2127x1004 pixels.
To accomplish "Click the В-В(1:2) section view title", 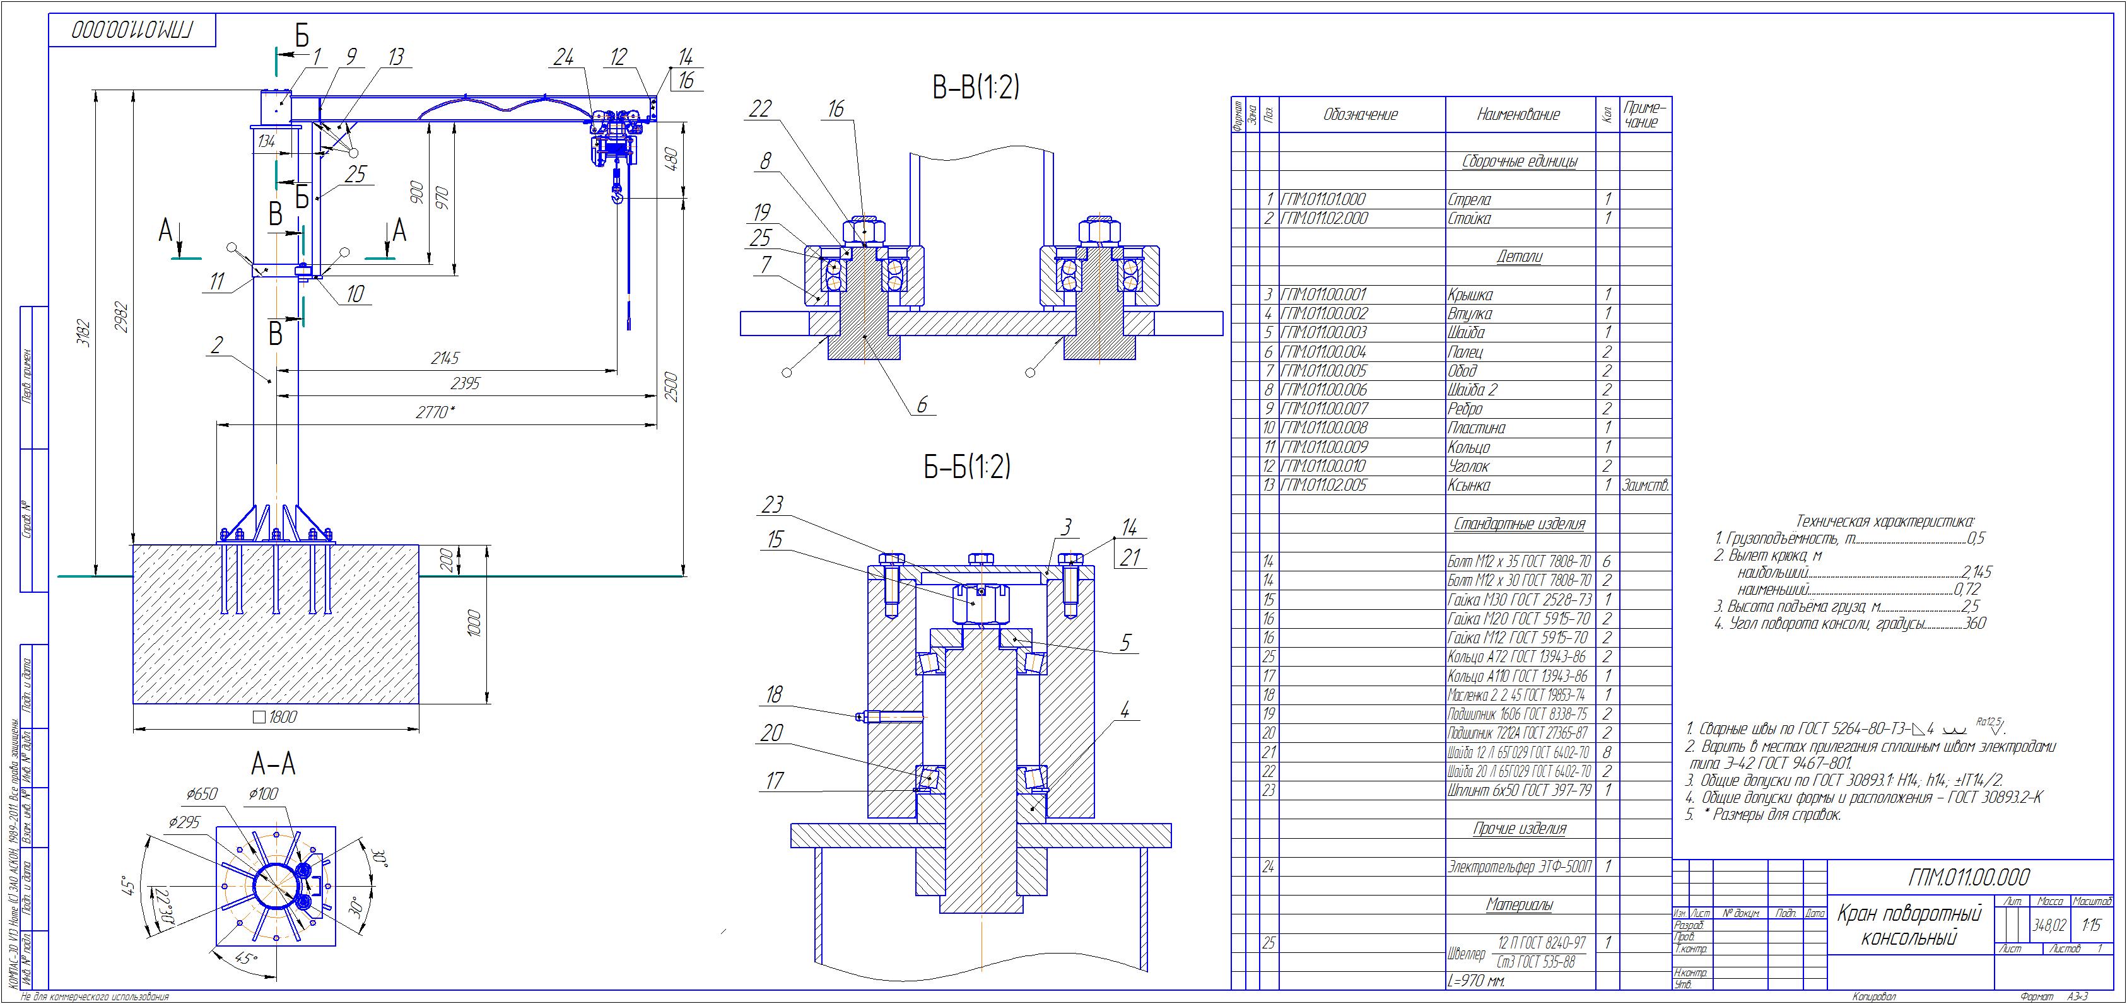I will click(x=975, y=88).
